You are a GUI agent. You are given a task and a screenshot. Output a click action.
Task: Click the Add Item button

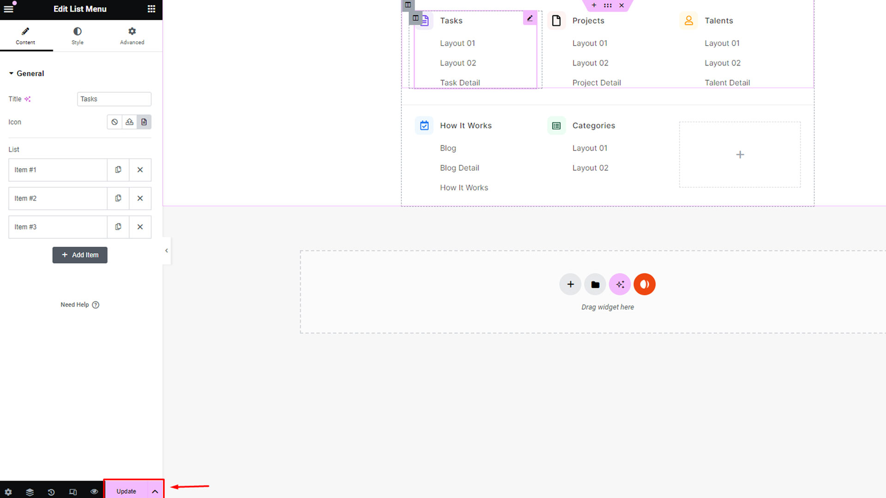pos(80,255)
